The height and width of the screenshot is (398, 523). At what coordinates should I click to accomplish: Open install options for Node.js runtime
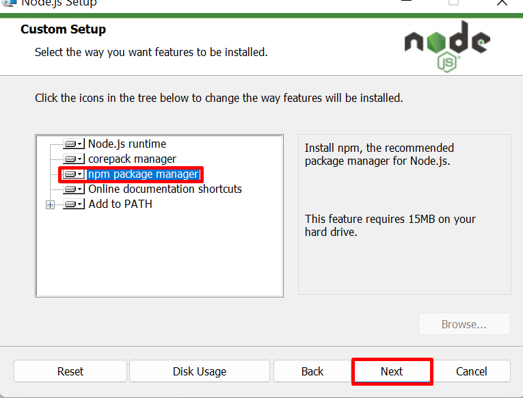pos(74,144)
